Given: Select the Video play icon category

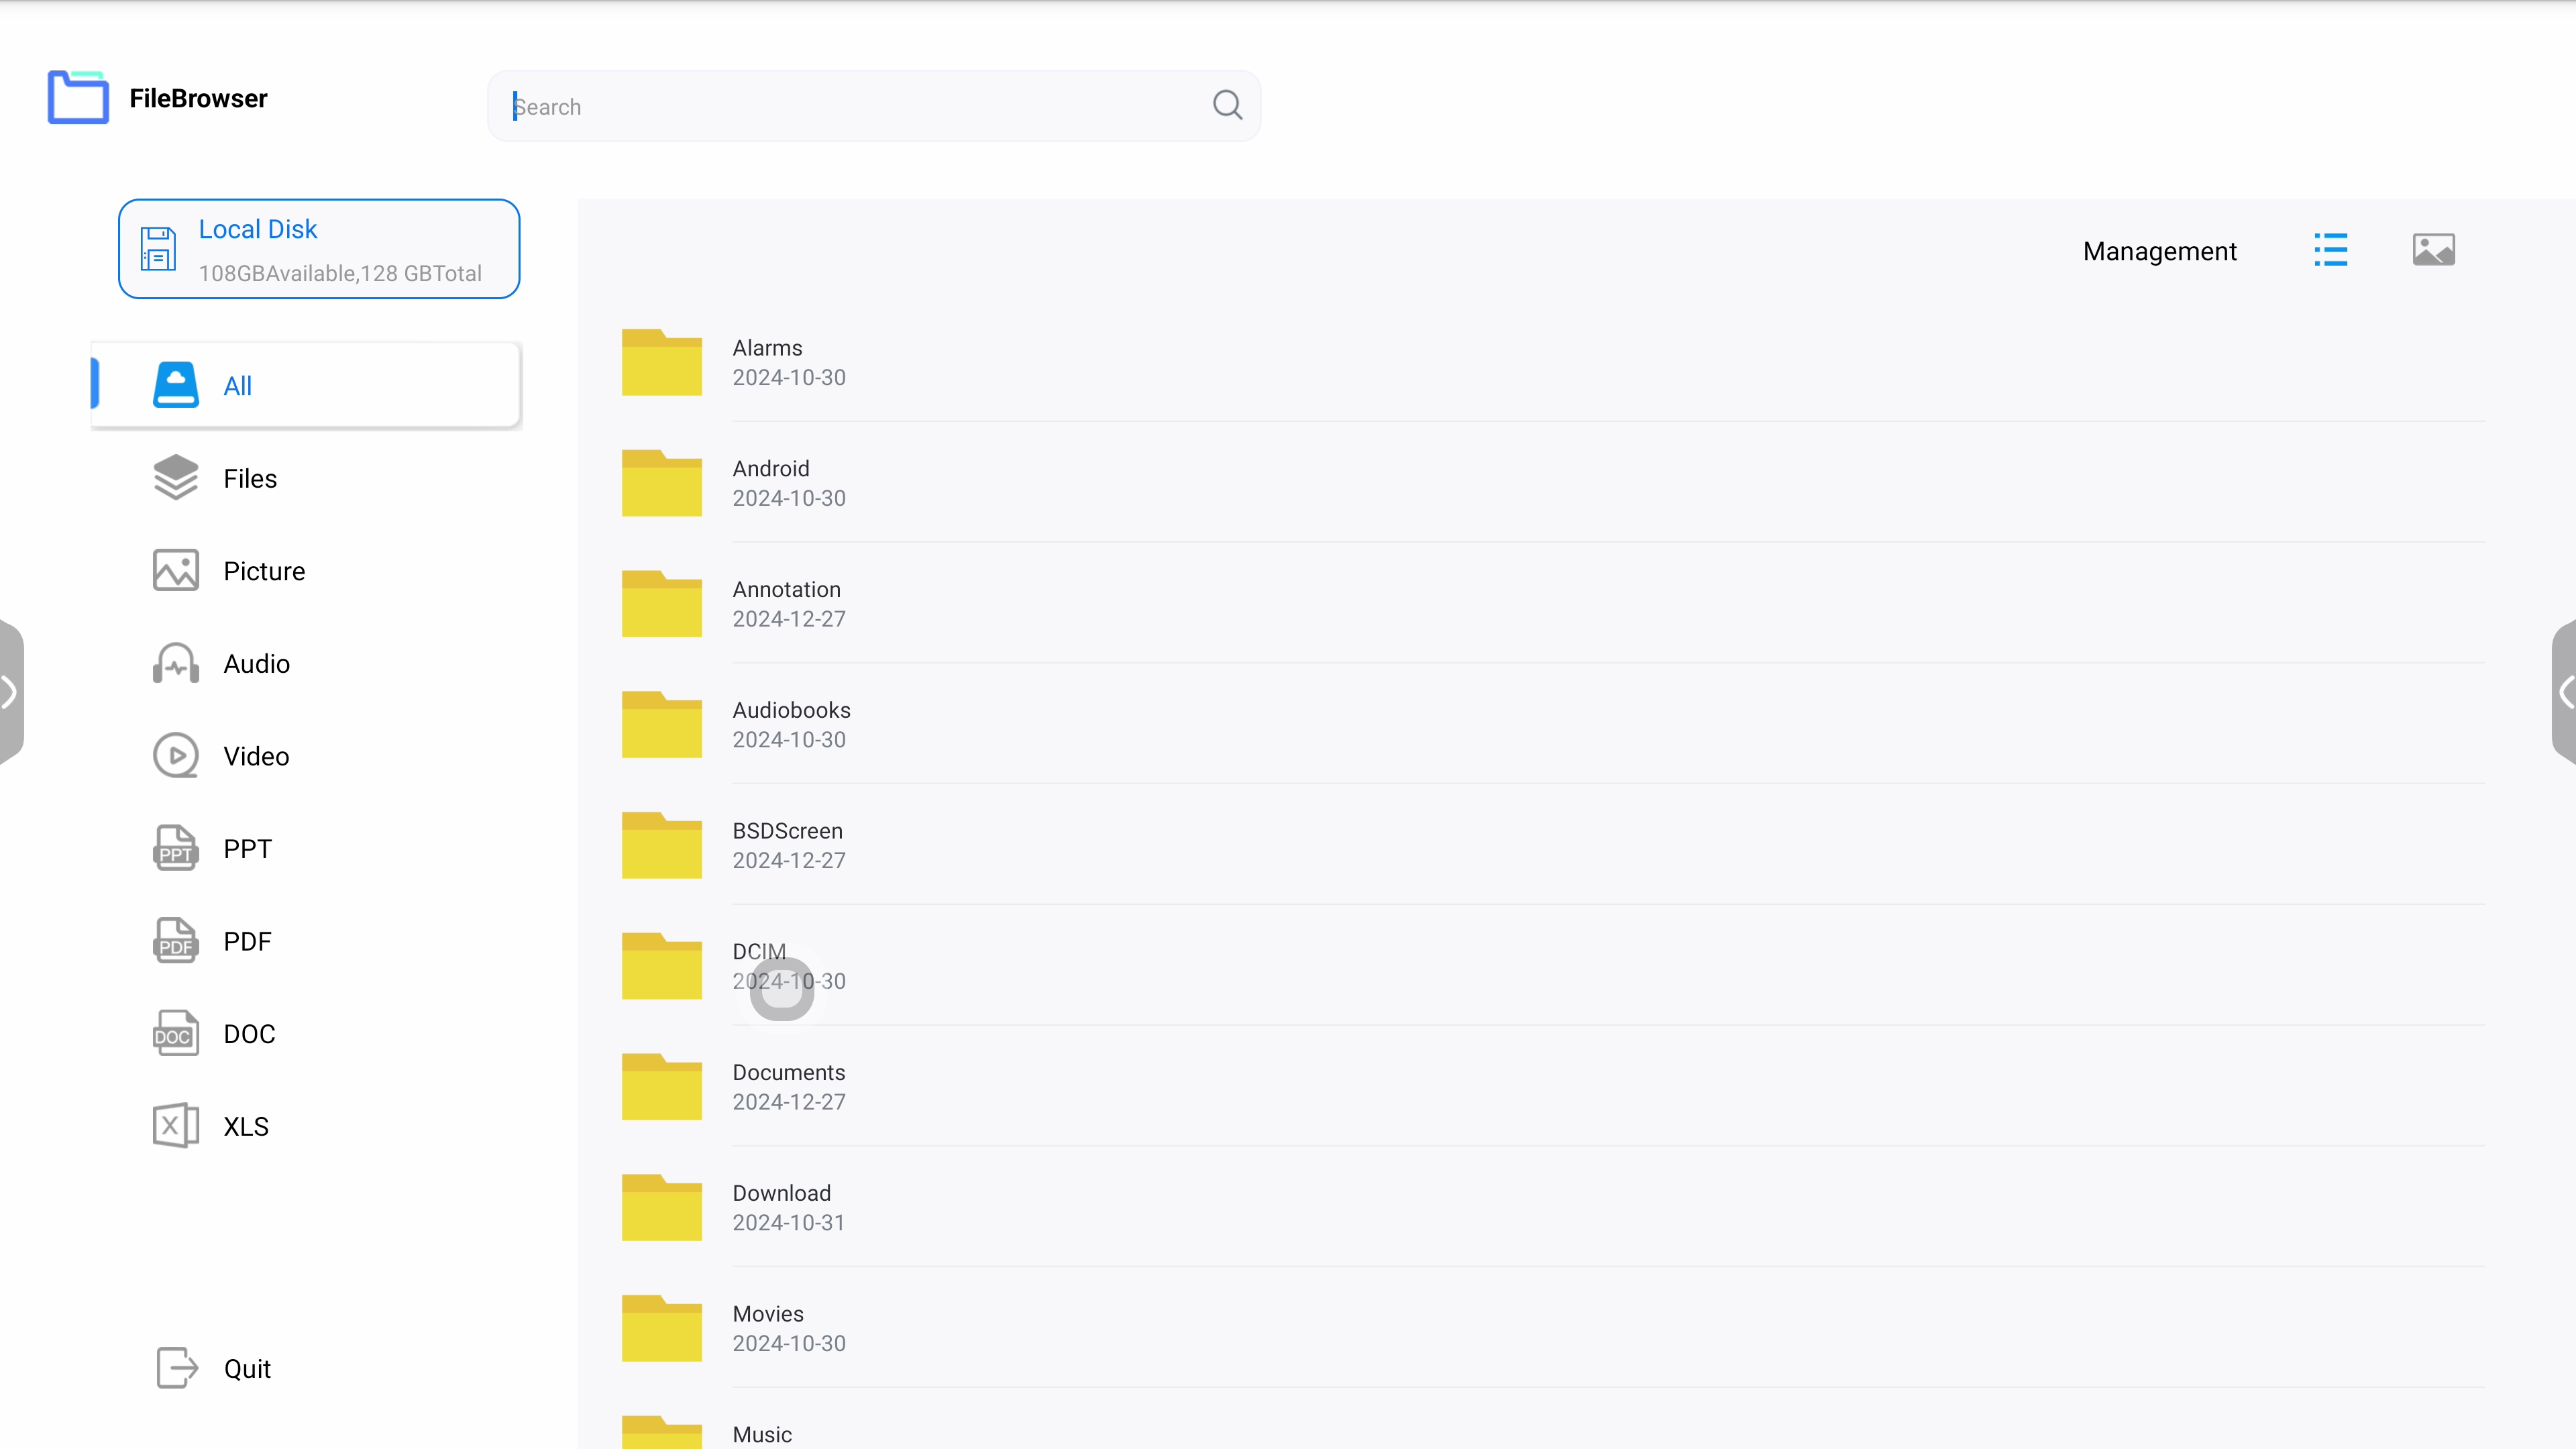Looking at the screenshot, I should point(176,756).
